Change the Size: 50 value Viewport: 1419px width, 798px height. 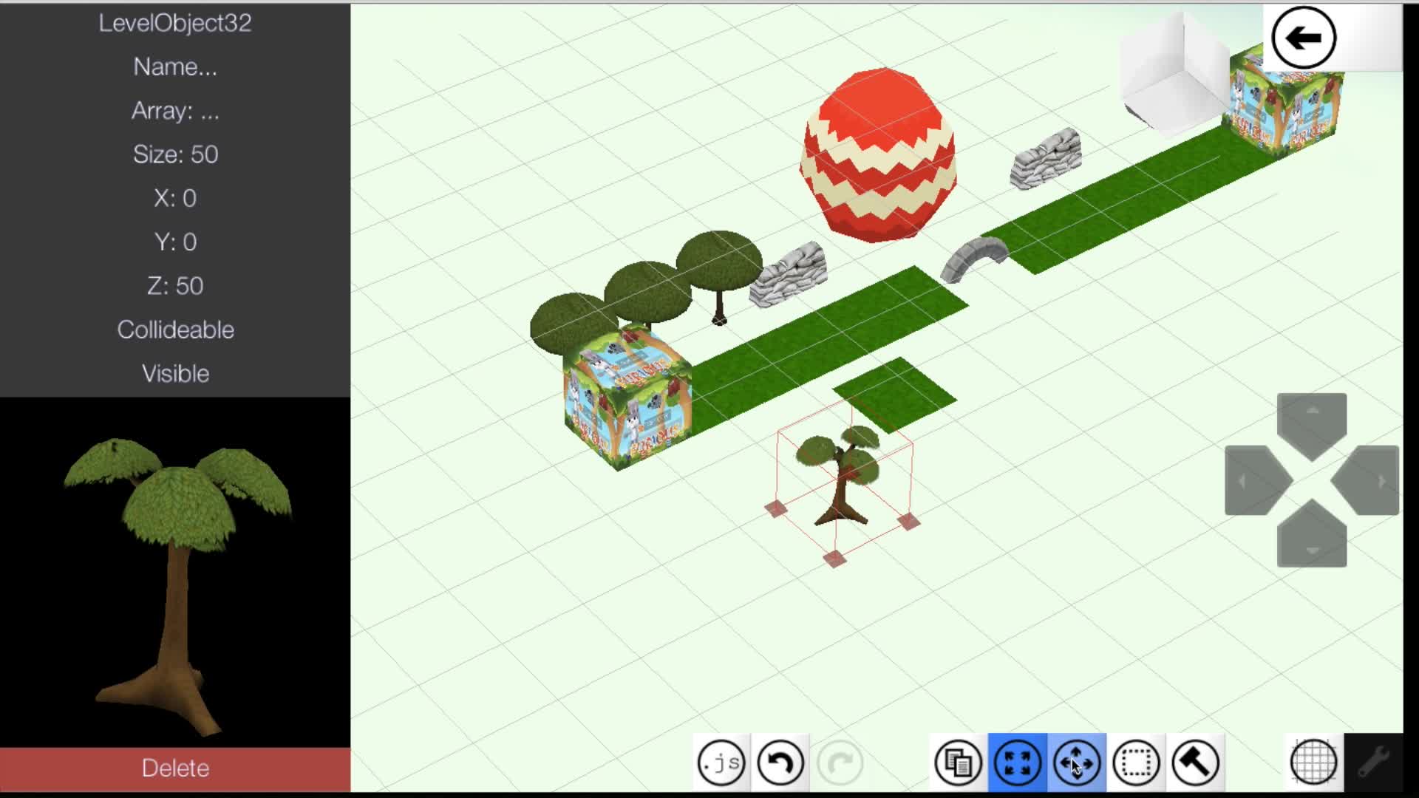[x=175, y=154]
